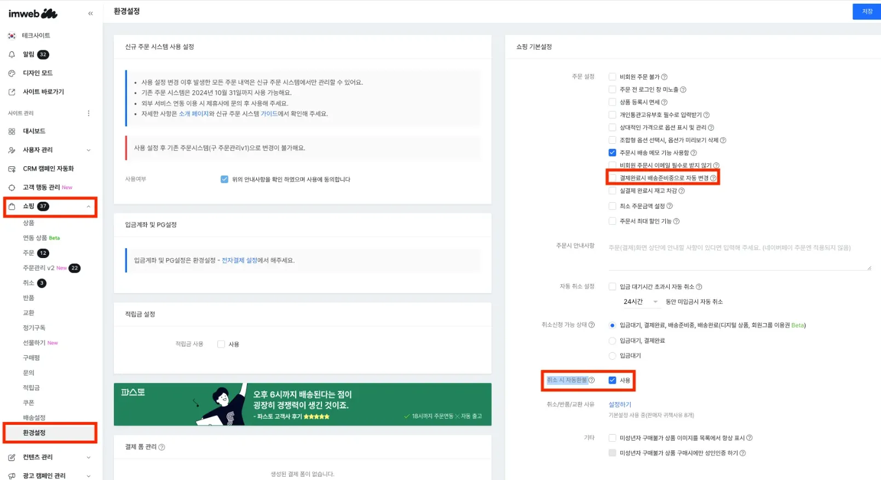The height and width of the screenshot is (480, 881).
Task: Click help icon next to 주문 전 로그인 창 미노출
Action: 683,90
